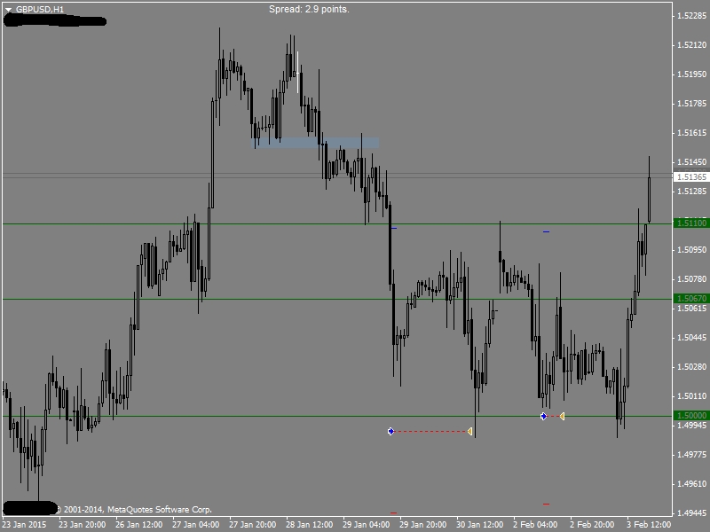Click the green 1.51100 price level label

click(x=690, y=223)
